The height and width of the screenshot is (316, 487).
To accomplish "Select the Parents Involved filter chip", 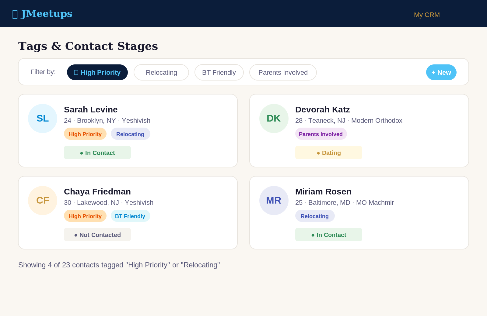I will pos(283,72).
